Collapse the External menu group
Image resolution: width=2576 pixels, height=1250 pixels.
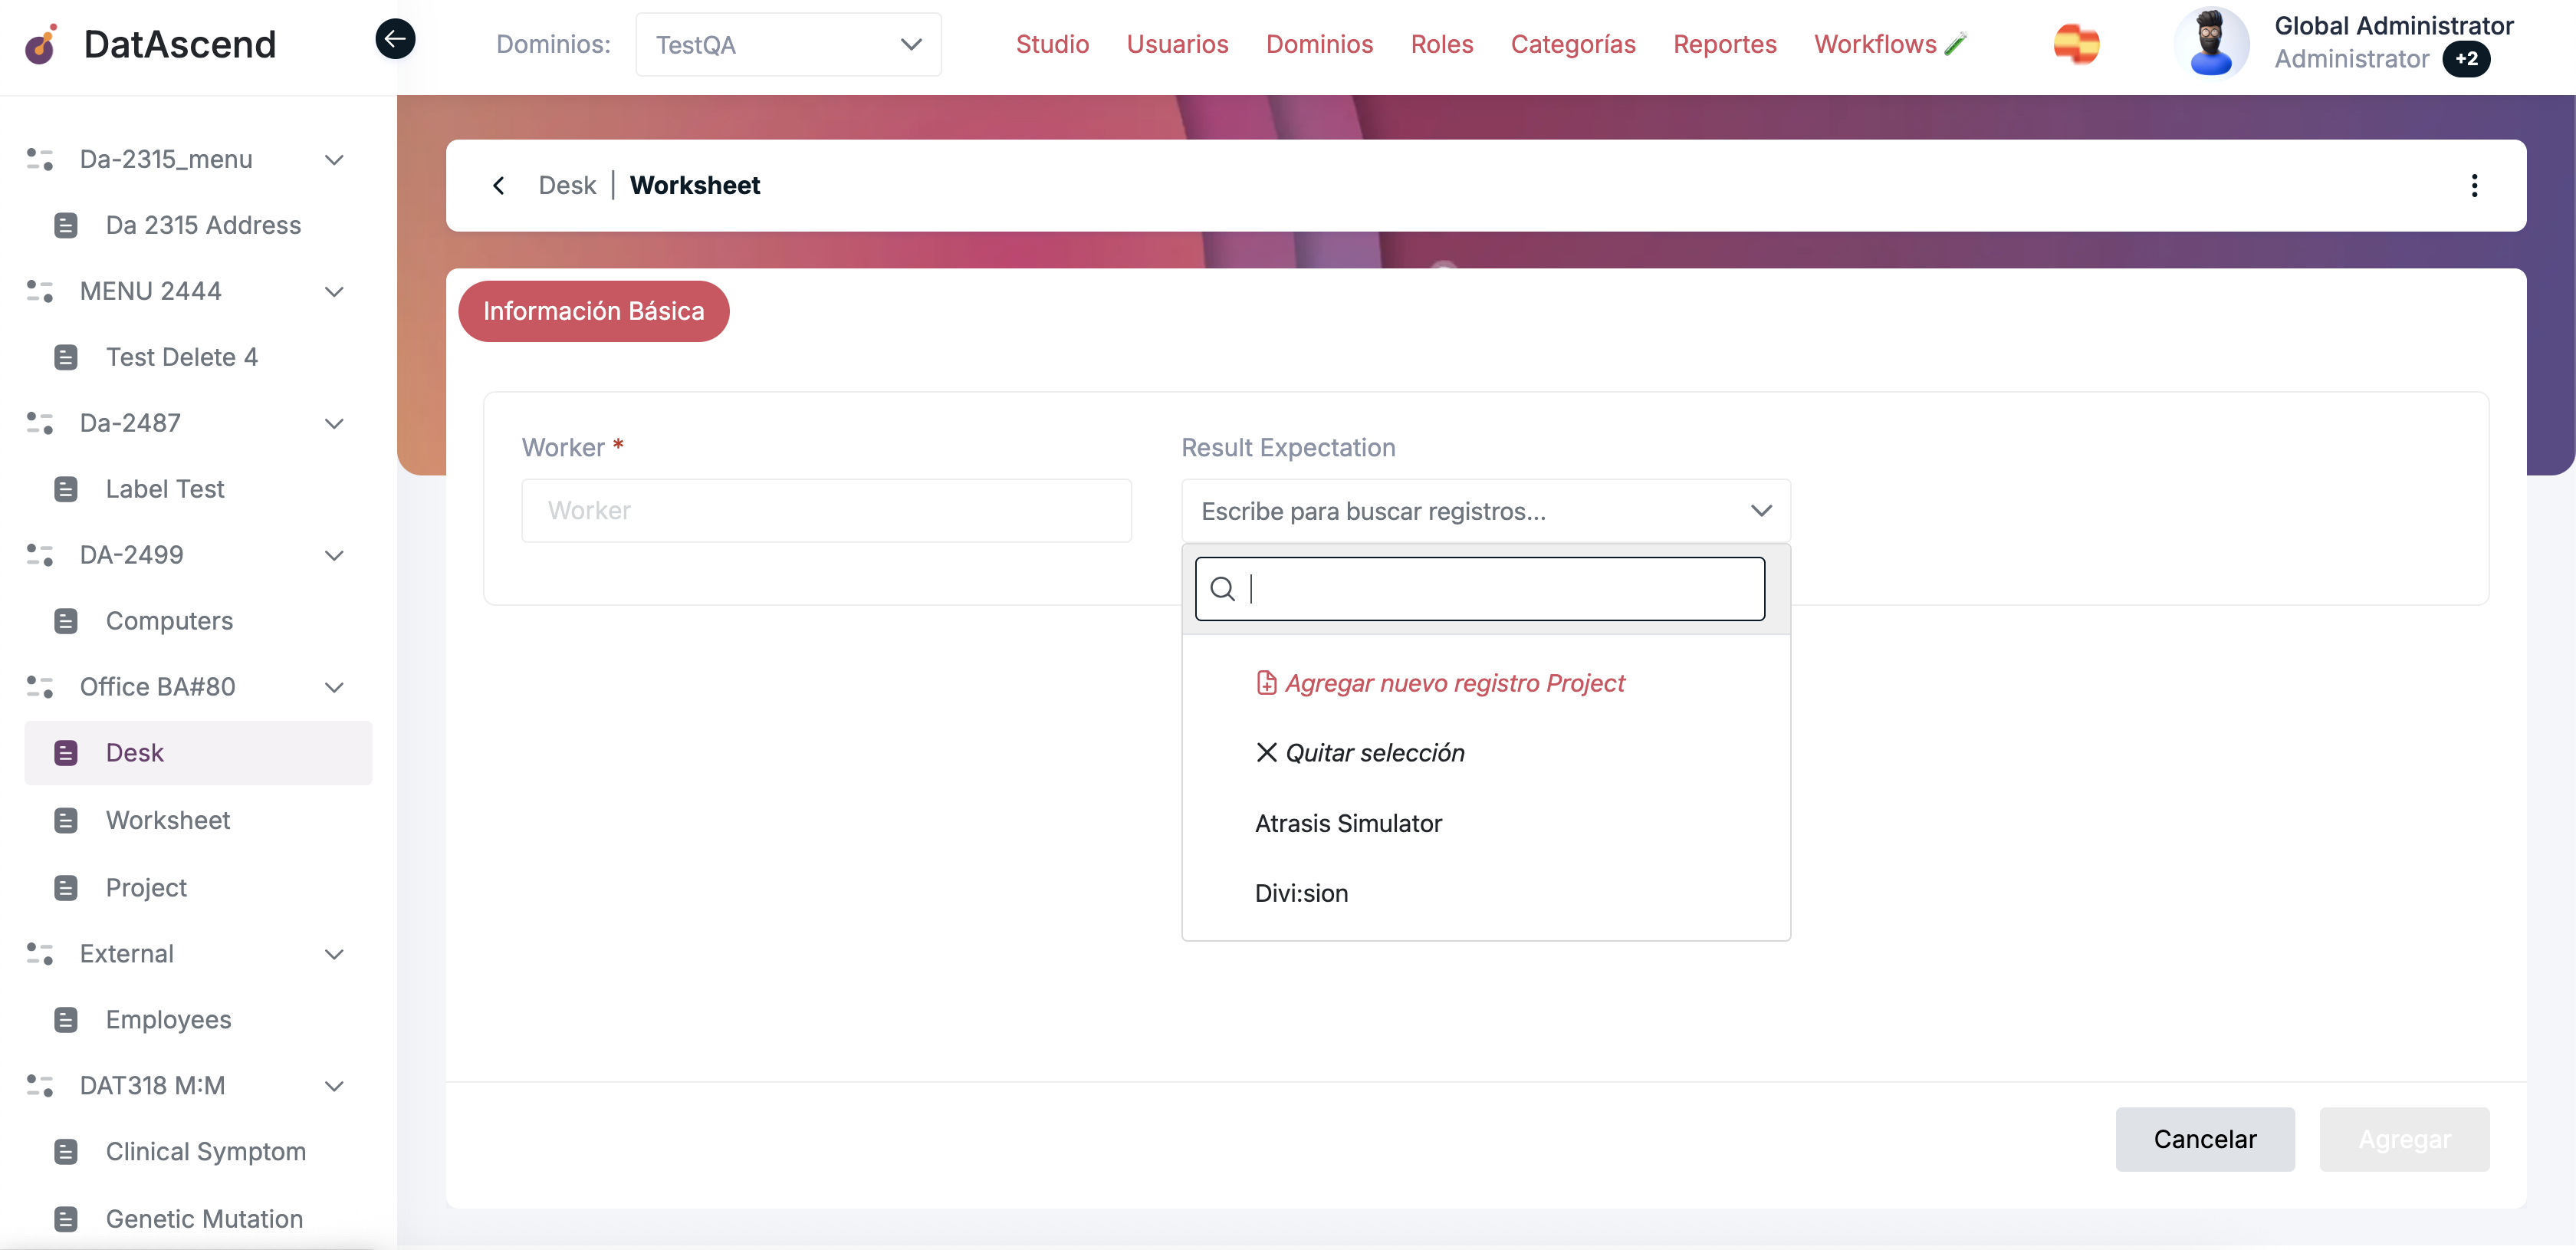(x=334, y=954)
